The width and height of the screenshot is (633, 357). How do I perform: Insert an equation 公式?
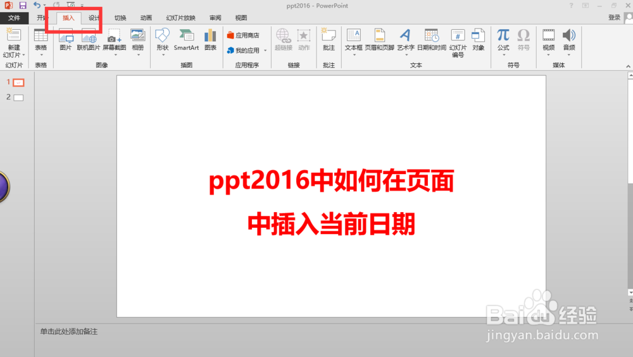503,42
